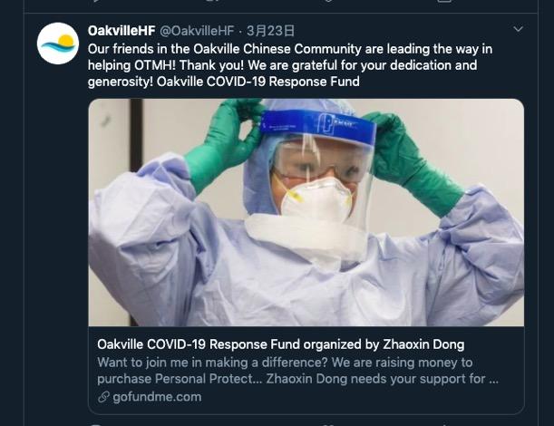
Task: Click the 'Oakville COVID-19 Response Fund' phrase in the tweet text
Action: (x=258, y=82)
